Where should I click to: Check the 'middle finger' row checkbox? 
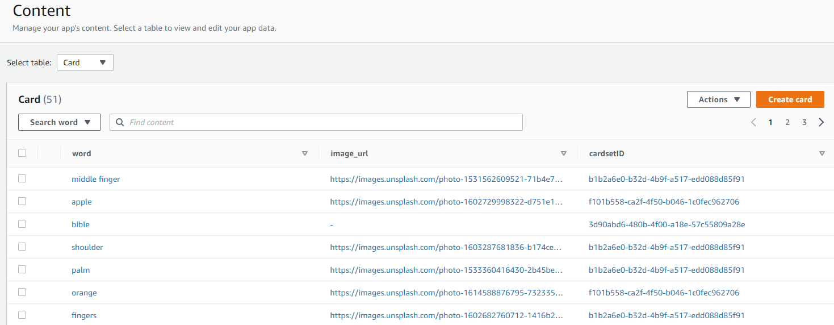coord(22,178)
